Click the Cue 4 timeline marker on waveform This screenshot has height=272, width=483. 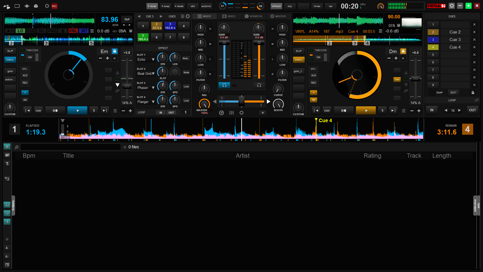316,120
